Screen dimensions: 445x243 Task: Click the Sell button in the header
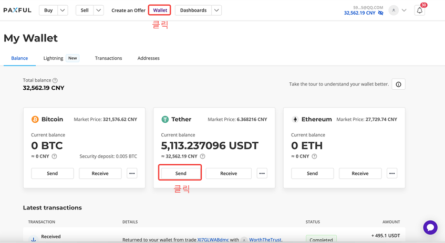tap(85, 10)
